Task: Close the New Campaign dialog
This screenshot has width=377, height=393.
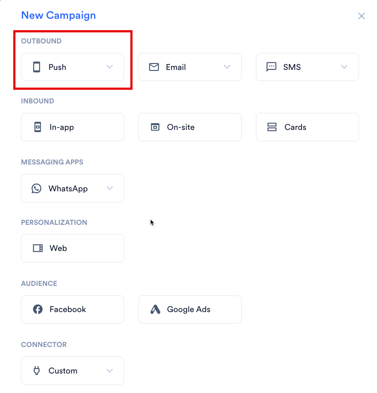Action: 362,16
